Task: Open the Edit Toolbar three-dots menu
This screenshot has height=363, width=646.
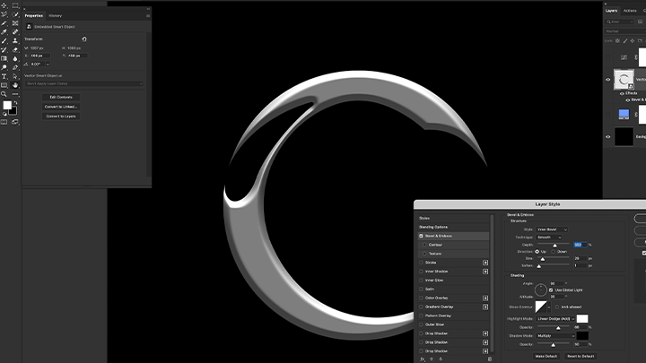Action: point(15,94)
